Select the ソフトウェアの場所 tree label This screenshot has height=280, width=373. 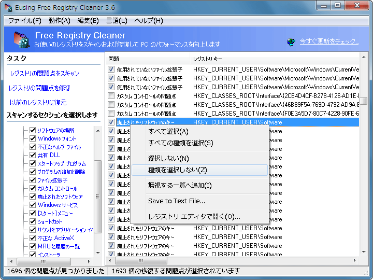[x=56, y=131]
